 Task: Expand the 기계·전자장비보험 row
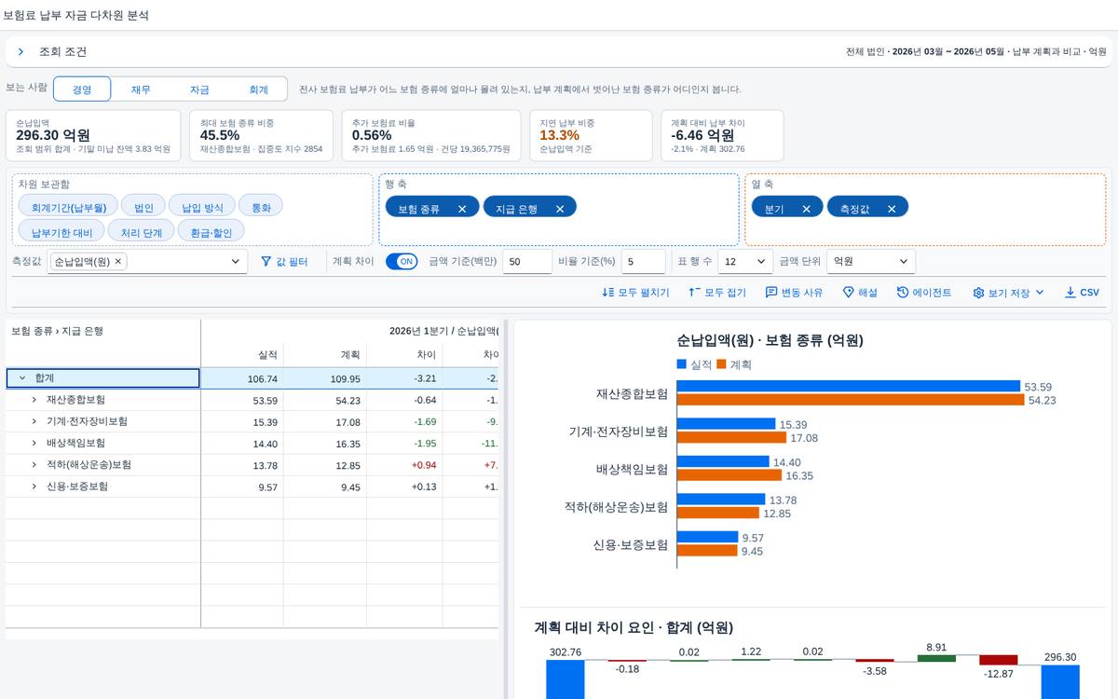coord(34,421)
